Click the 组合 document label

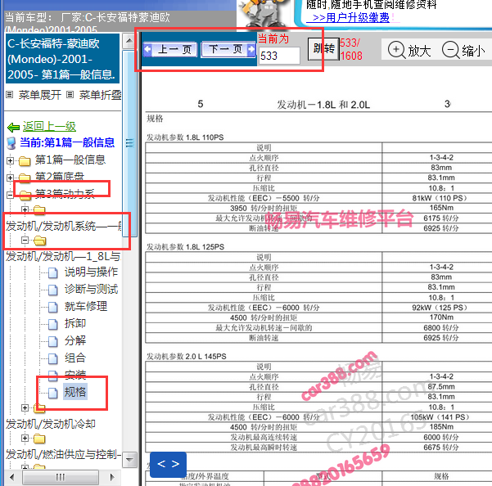75,358
